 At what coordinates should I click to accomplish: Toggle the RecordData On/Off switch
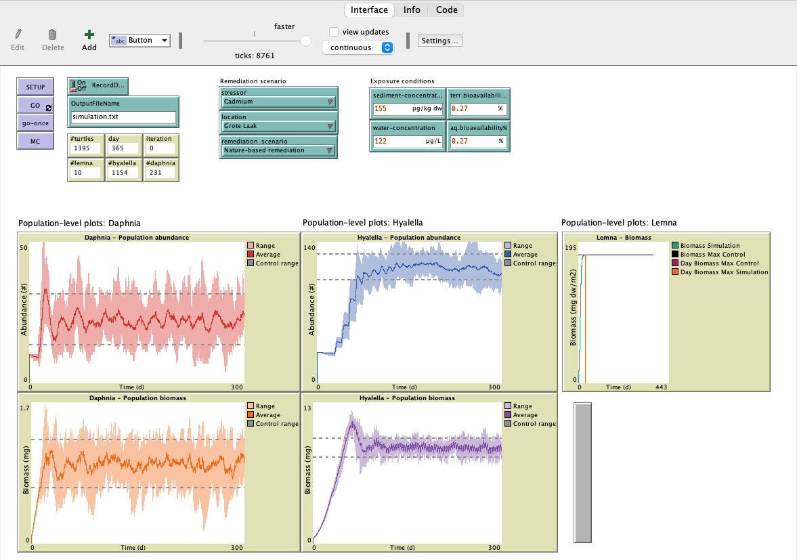(x=73, y=85)
